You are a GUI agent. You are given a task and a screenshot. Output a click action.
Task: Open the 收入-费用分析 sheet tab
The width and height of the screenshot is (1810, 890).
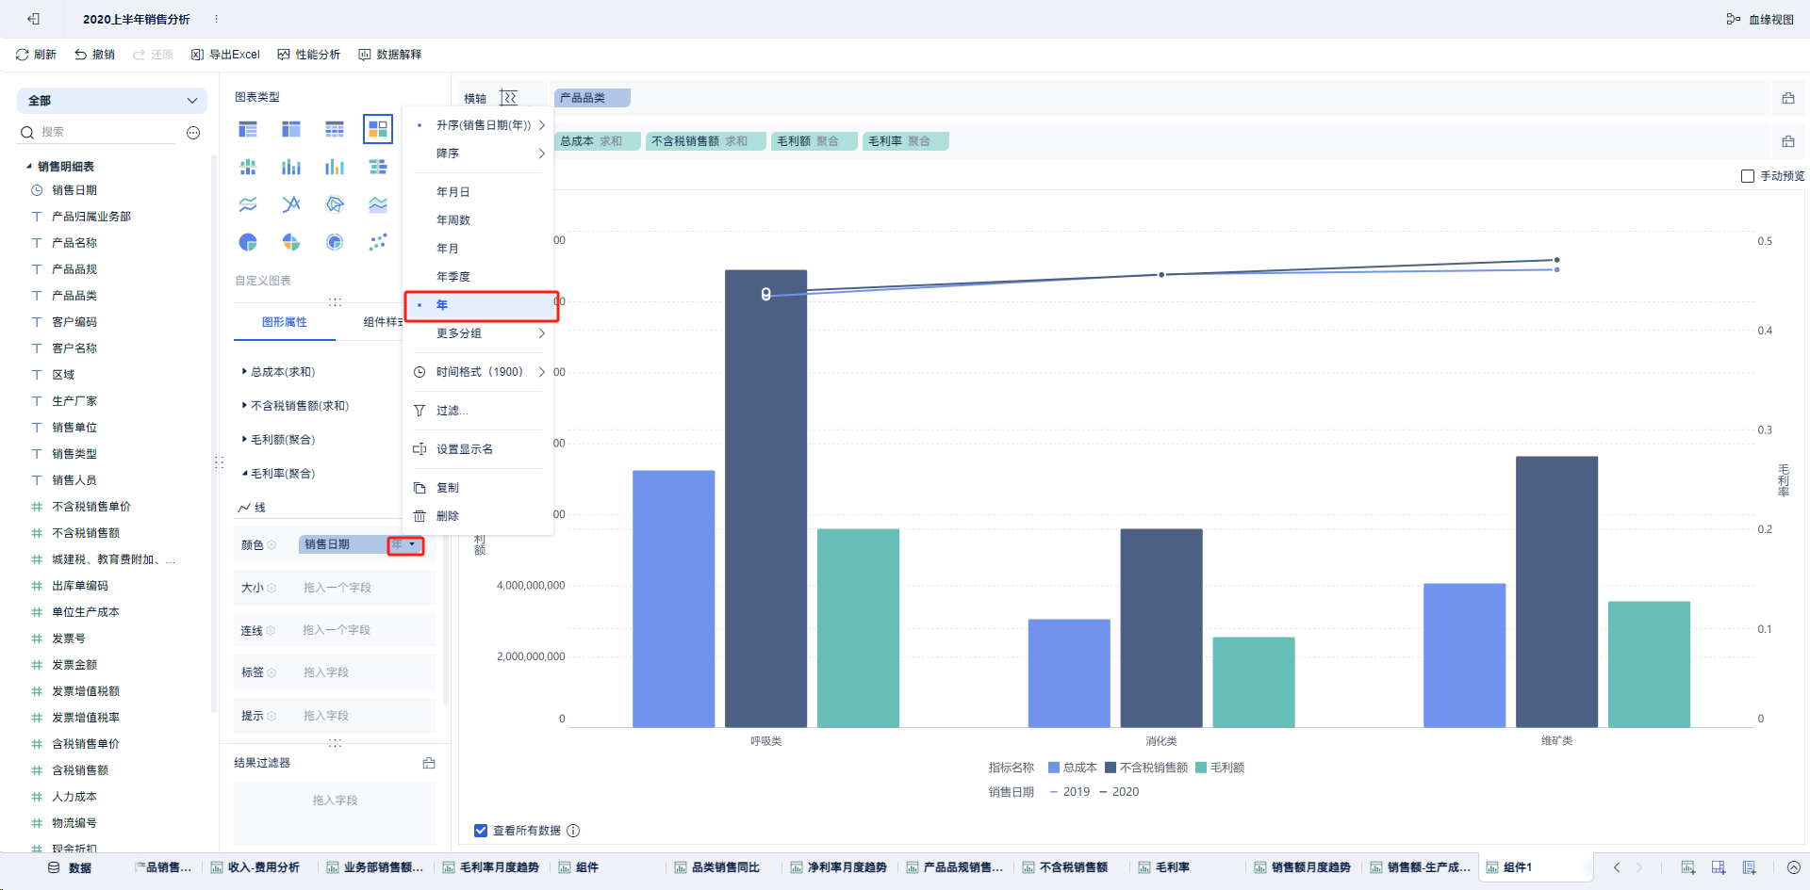[x=255, y=867]
